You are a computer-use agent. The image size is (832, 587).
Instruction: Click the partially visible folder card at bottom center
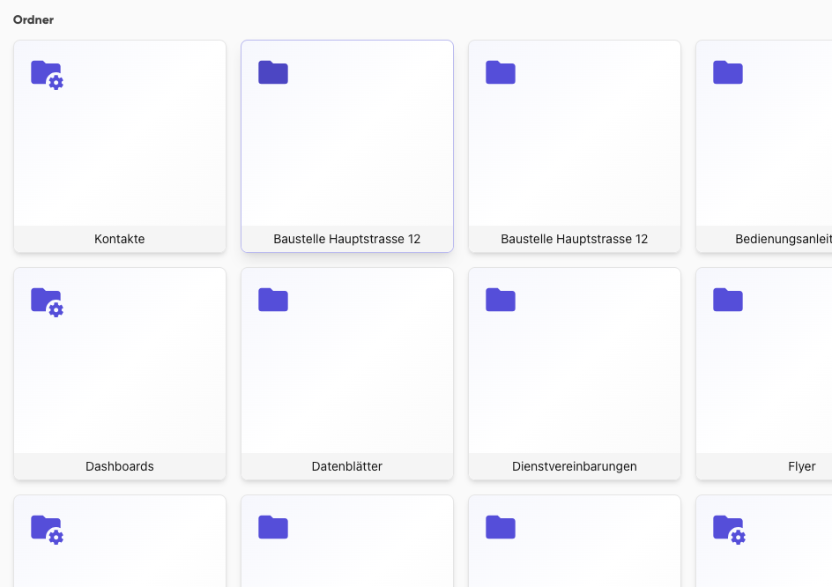click(x=346, y=540)
